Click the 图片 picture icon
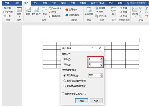 tap(28, 9)
